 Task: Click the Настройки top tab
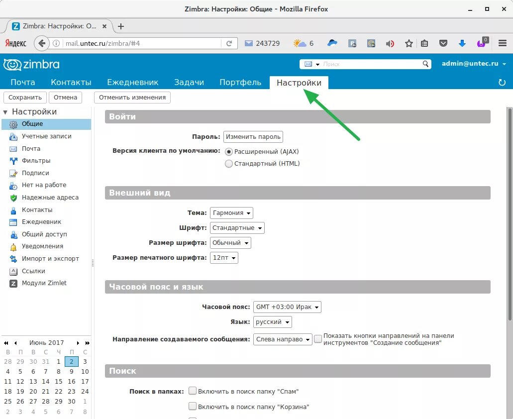[299, 83]
